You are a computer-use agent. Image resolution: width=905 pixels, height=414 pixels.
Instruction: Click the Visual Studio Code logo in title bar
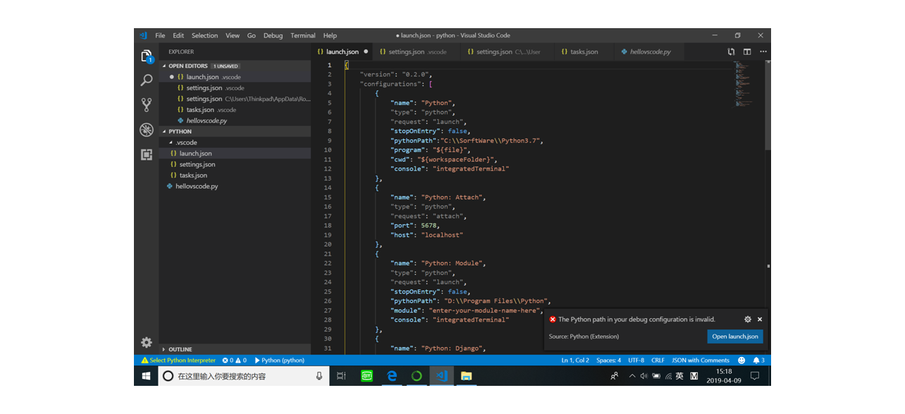point(143,35)
